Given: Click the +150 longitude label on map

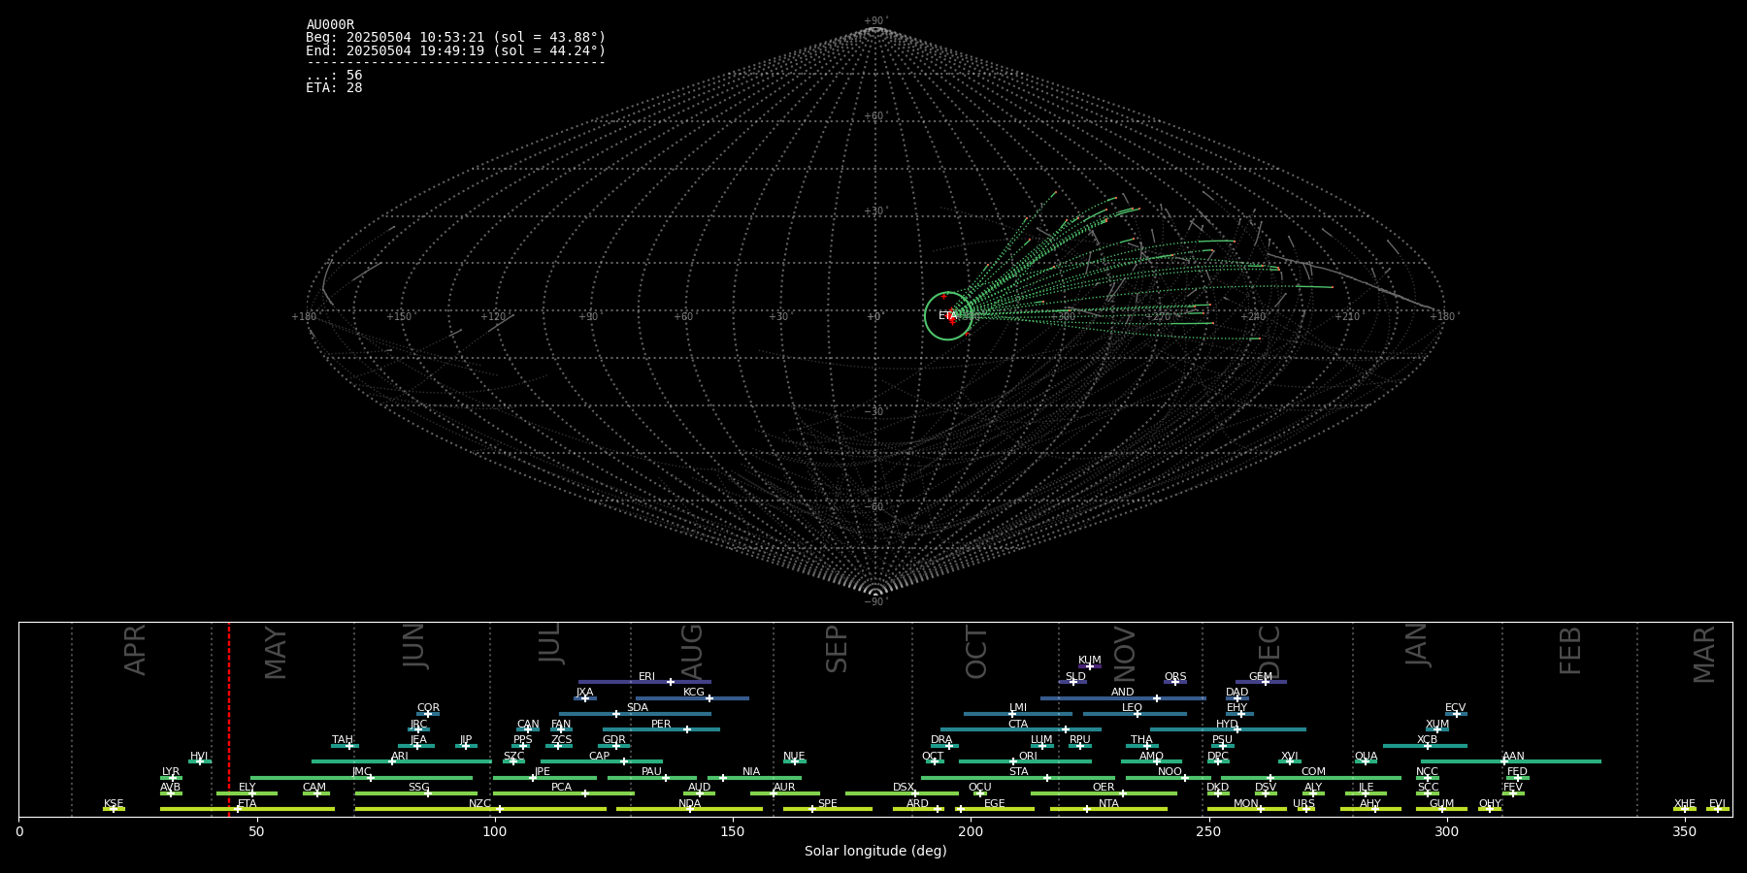Looking at the screenshot, I should point(399,317).
